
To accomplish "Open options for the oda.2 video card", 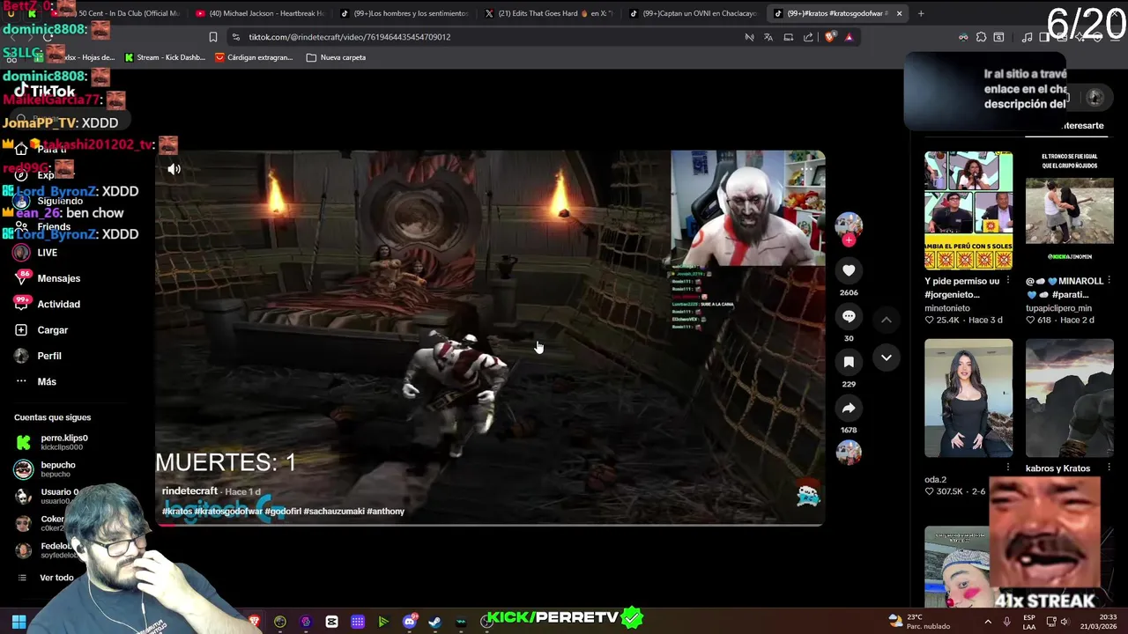I will [x=1008, y=467].
